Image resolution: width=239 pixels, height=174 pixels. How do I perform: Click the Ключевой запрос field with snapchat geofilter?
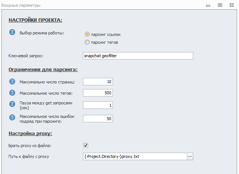point(138,56)
